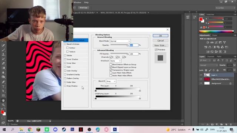
Task: Add a Levels adjustment
Action: pyautogui.click(x=212, y=42)
